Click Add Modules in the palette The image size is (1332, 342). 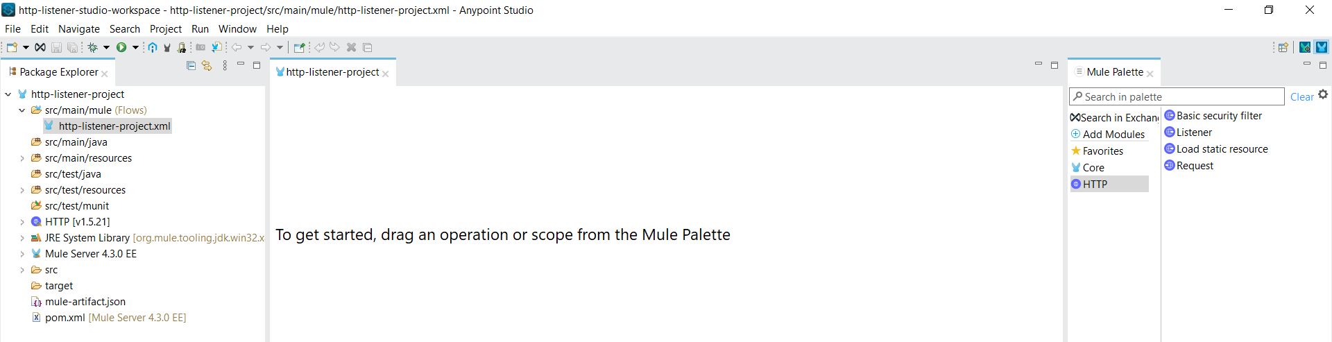click(x=1113, y=135)
